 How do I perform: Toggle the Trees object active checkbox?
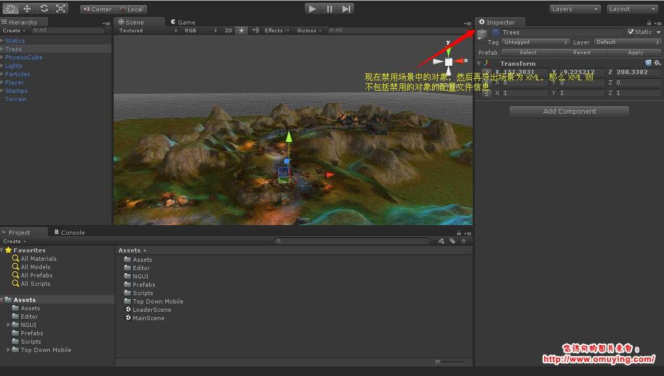tap(496, 32)
